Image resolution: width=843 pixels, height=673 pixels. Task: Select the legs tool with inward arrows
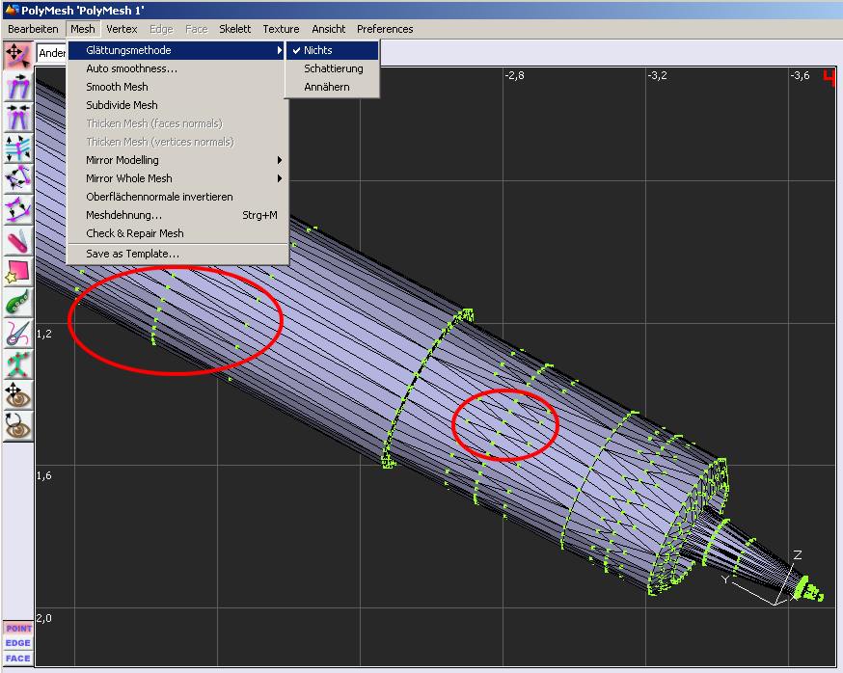[17, 118]
